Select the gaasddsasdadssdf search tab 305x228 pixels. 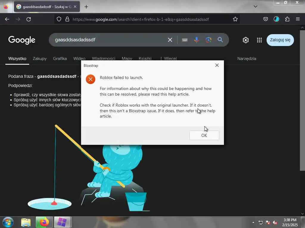47,7
